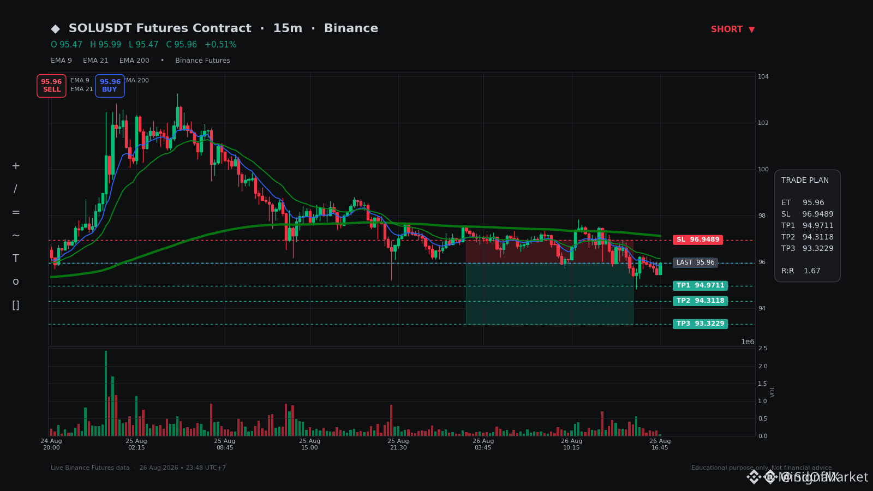Click the L 95.47 low value
This screenshot has width=873, height=491.
coord(143,45)
